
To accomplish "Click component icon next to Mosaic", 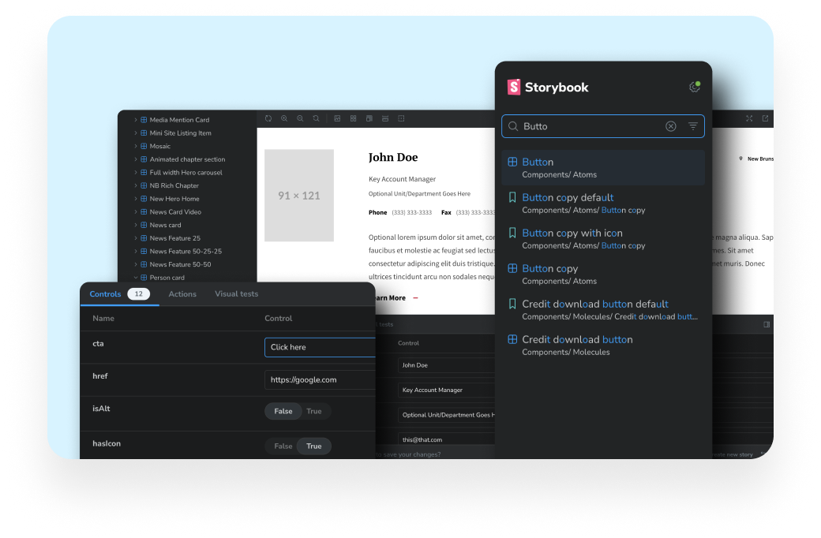I will pyautogui.click(x=144, y=146).
